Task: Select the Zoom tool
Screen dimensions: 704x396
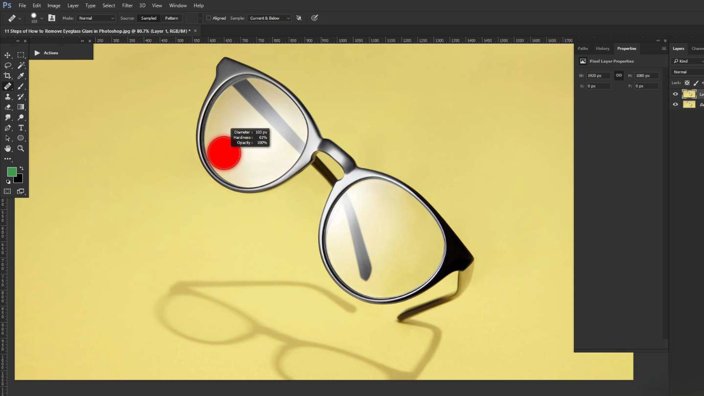Action: [x=21, y=149]
